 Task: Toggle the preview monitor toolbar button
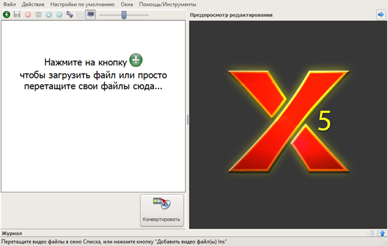tap(91, 15)
